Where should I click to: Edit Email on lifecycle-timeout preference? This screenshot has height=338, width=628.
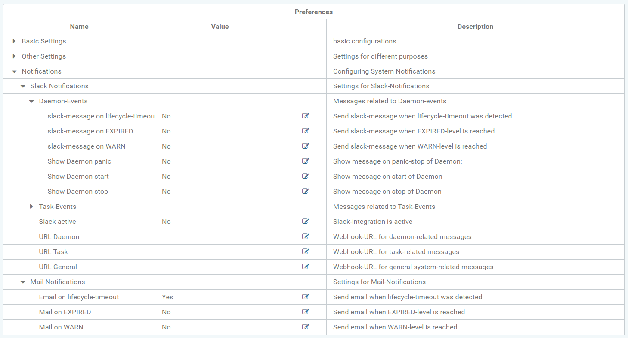click(x=306, y=297)
